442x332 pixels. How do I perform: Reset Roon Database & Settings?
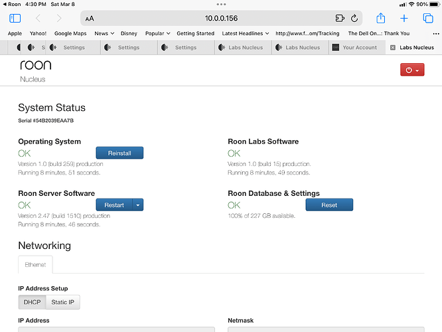click(329, 205)
